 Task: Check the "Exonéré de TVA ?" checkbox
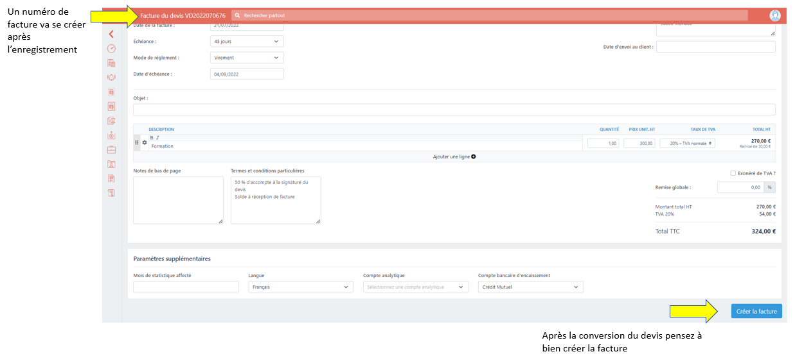point(733,173)
